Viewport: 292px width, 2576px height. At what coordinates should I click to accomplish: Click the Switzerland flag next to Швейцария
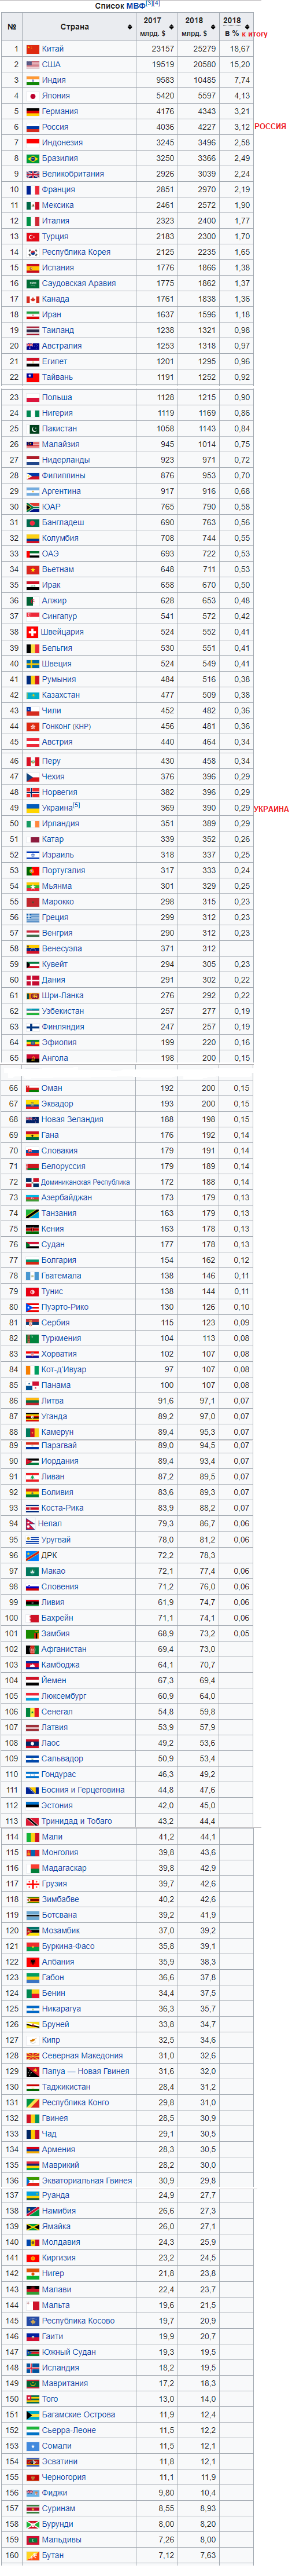(x=32, y=632)
